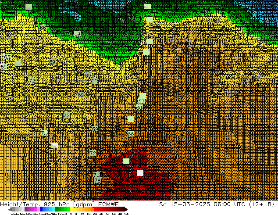The height and width of the screenshot is (215, 278).
Task: Select the 60 contour label just below 57
Action: 139,107
